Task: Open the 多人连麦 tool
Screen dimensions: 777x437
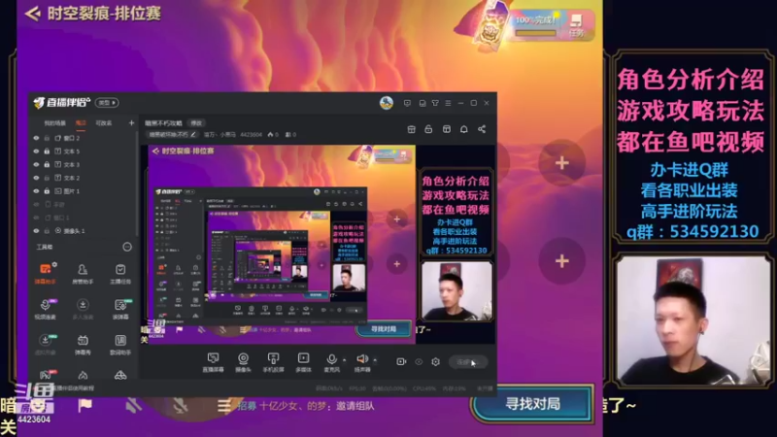Action: coord(83,309)
